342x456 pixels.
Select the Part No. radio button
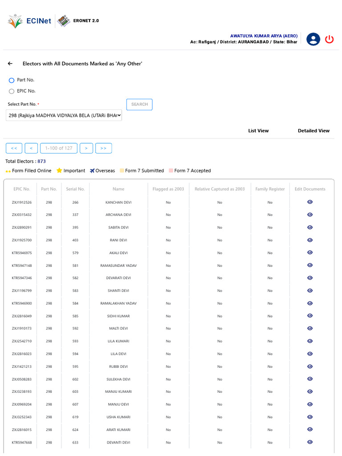(x=12, y=80)
